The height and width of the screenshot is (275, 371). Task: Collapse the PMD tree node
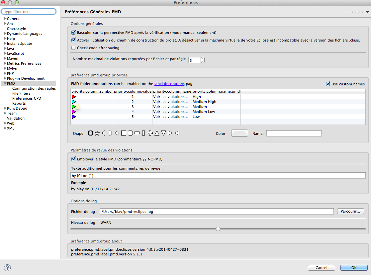click(5, 83)
